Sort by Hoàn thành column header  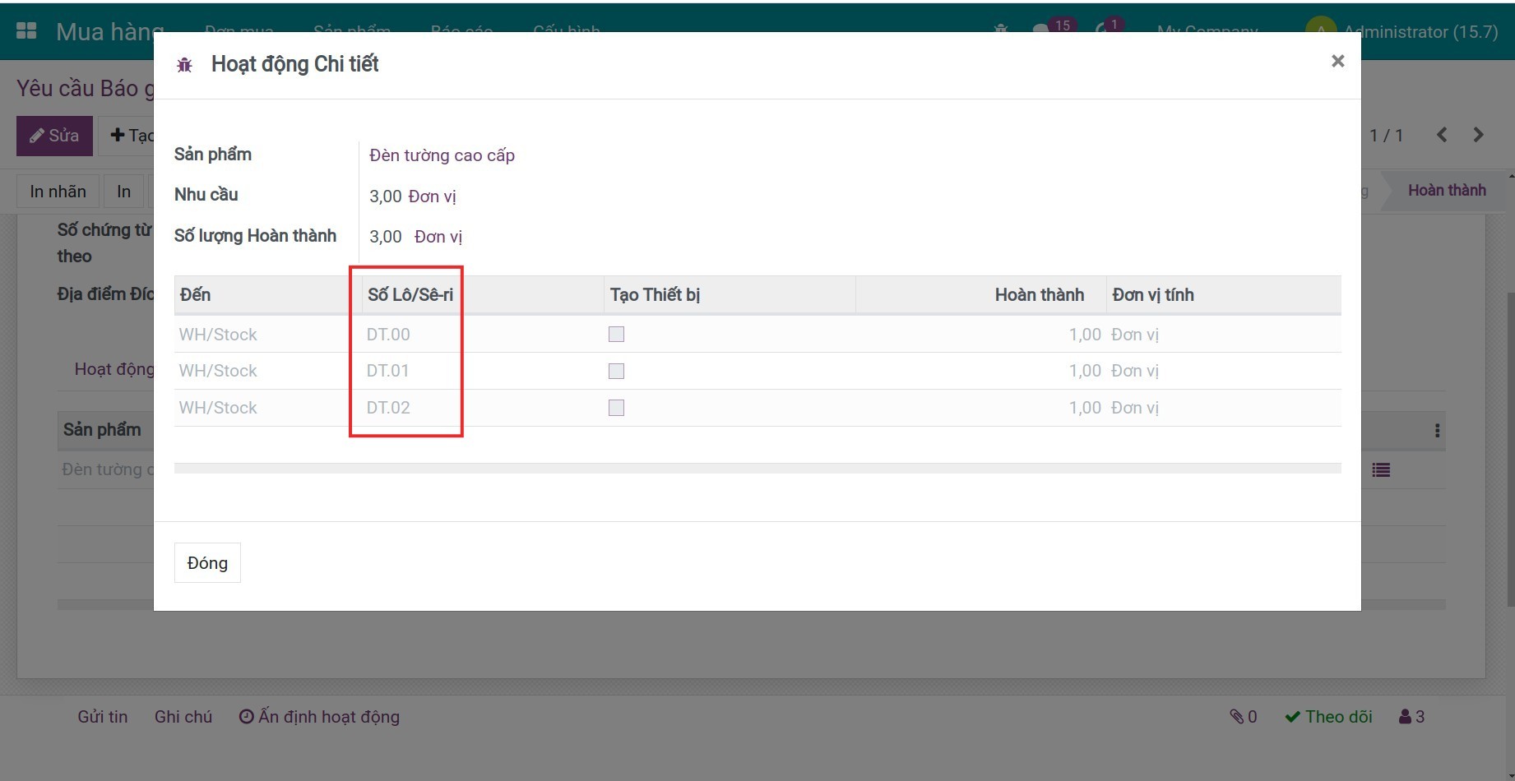tap(1039, 295)
